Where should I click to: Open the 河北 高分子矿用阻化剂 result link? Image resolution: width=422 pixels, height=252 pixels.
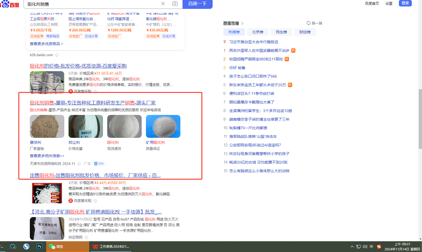(96, 212)
